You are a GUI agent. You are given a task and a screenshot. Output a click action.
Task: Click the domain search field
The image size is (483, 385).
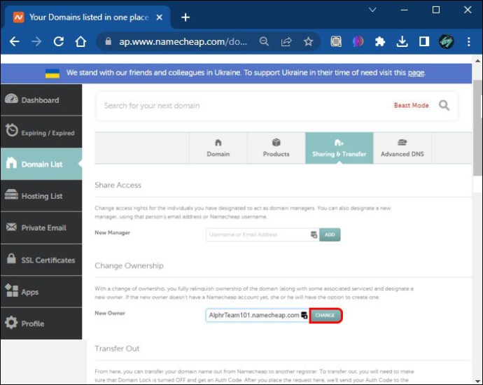244,106
